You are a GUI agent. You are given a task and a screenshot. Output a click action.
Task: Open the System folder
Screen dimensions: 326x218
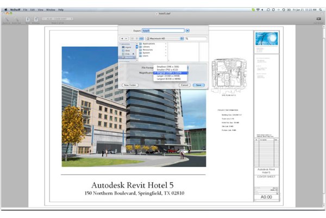coord(146,53)
